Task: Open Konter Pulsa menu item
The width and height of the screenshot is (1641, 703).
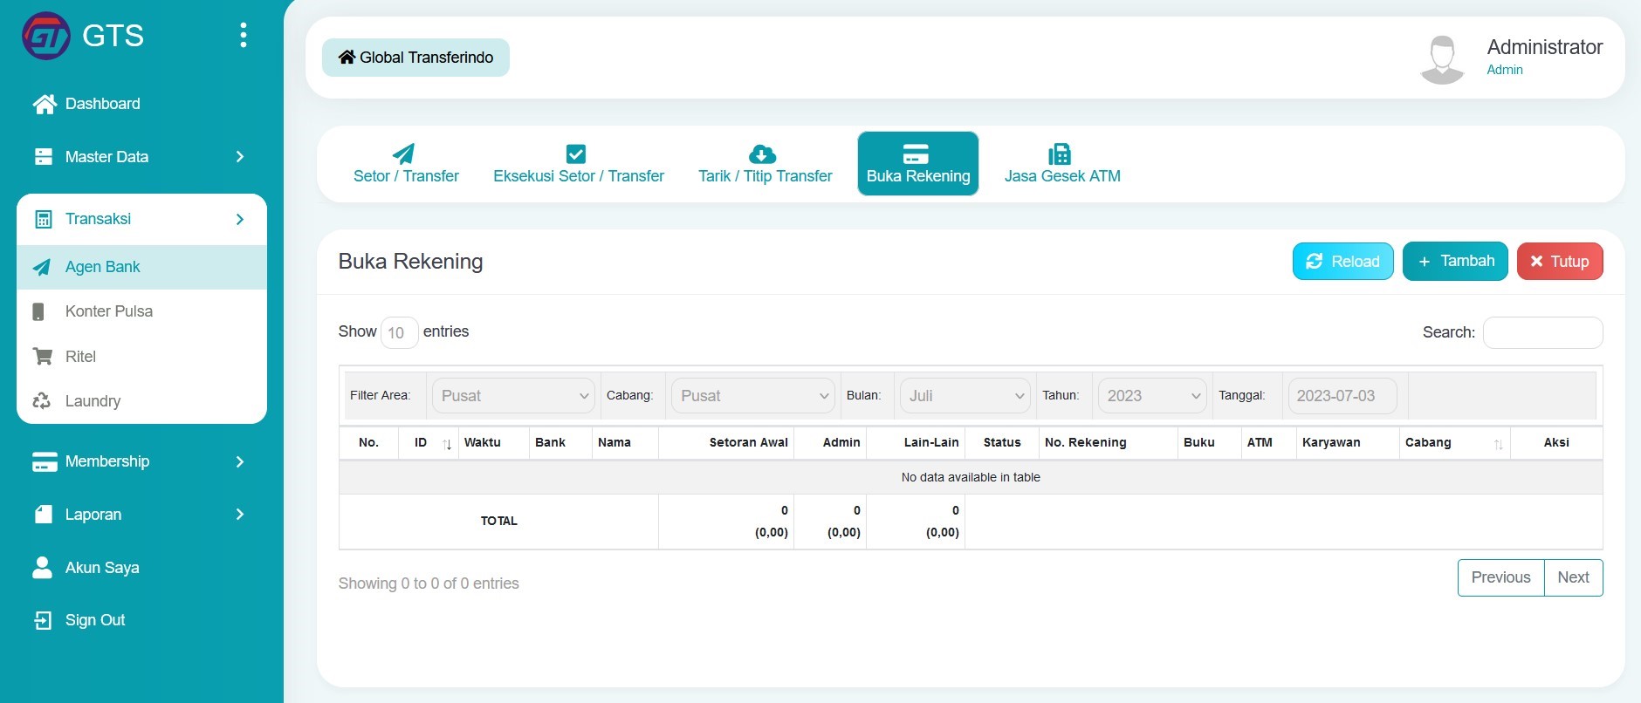Action: coord(141,311)
